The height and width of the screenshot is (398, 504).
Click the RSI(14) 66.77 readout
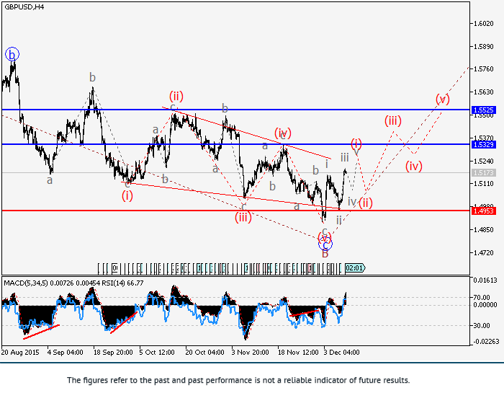[x=123, y=283]
